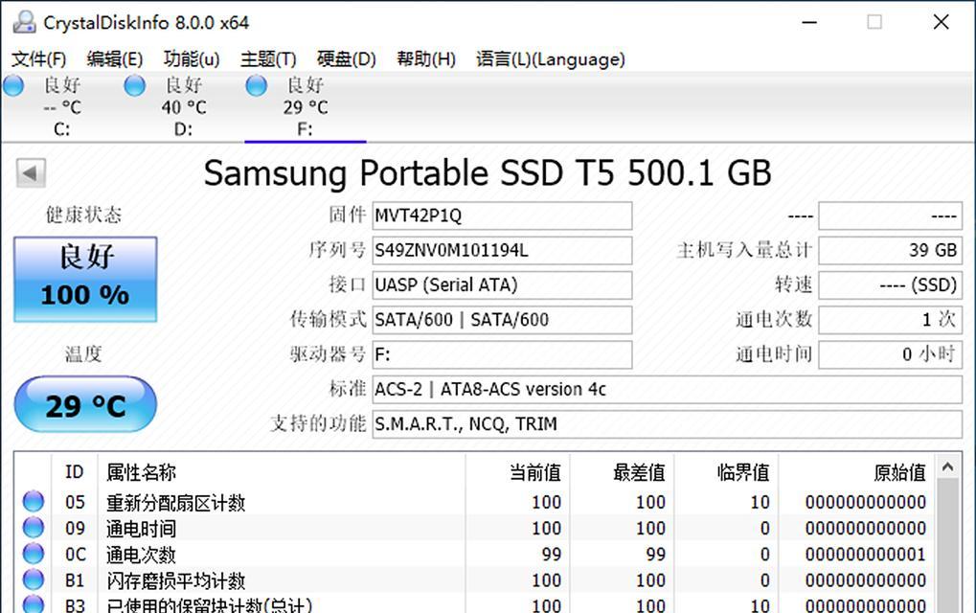Click the empty ---- field above host writes
Screen dimensions: 976x613
pyautogui.click(x=890, y=216)
